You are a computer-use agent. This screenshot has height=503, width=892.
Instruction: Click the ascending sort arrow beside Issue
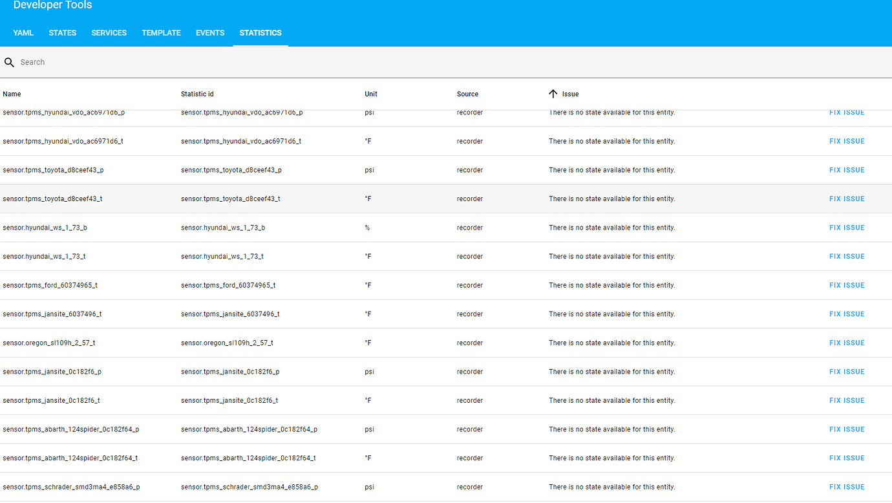point(553,94)
